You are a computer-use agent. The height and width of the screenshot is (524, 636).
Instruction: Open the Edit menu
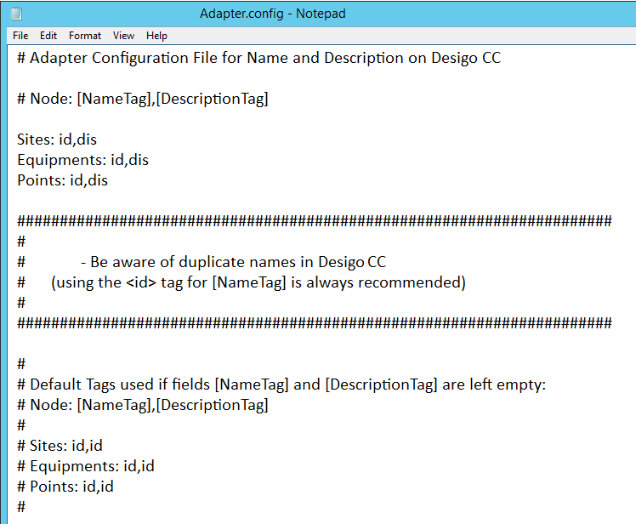48,36
